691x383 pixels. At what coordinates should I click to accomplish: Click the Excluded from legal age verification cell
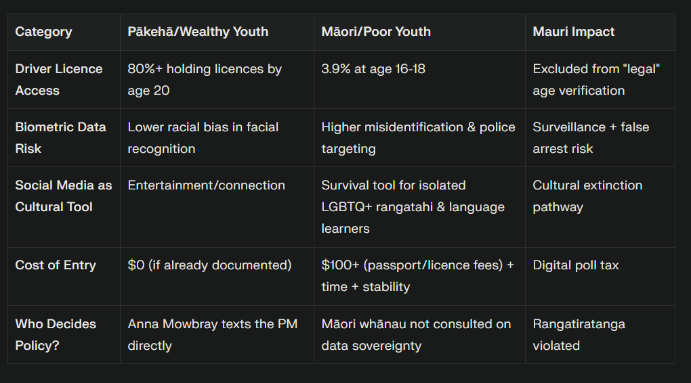point(600,79)
